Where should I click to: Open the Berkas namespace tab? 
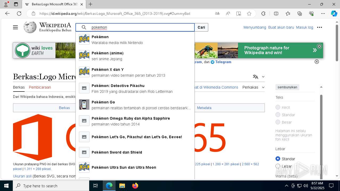tap(19, 87)
